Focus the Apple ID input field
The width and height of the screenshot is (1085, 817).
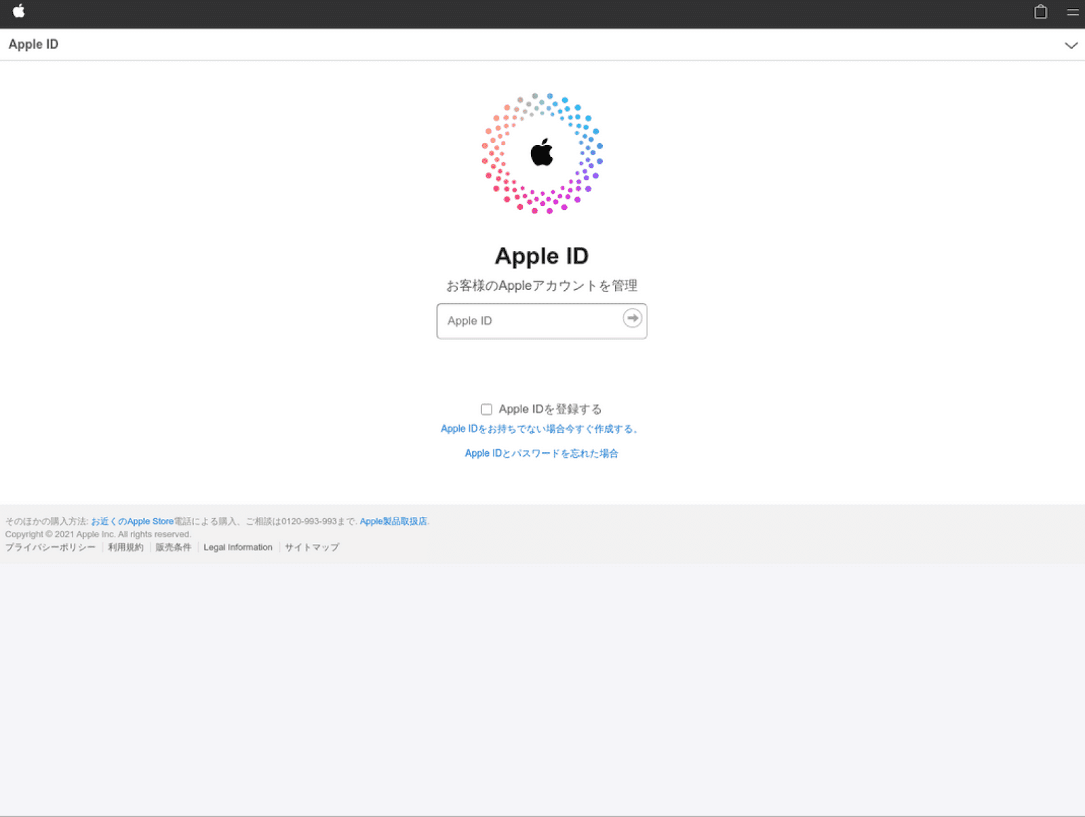(x=542, y=321)
